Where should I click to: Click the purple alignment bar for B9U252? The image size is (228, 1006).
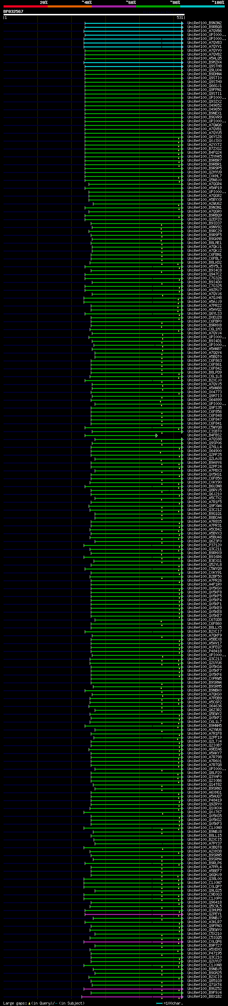tap(133, 989)
